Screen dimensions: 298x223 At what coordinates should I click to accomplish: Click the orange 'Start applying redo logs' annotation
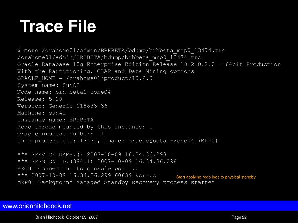coord(216,177)
